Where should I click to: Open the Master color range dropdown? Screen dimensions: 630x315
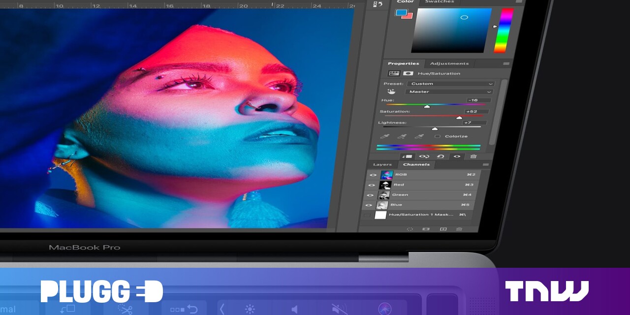tap(448, 92)
